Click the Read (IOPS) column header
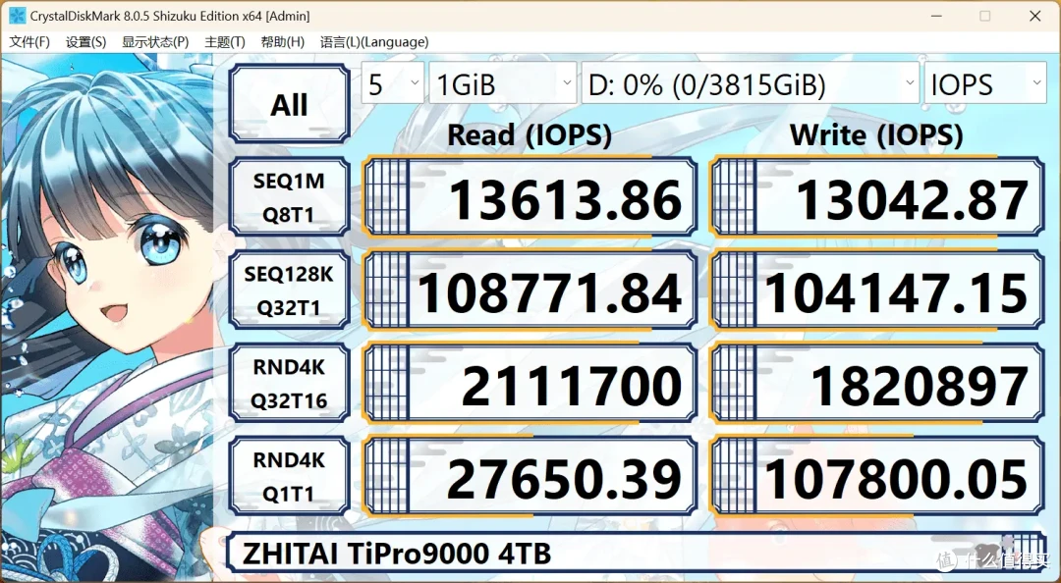 click(x=530, y=135)
